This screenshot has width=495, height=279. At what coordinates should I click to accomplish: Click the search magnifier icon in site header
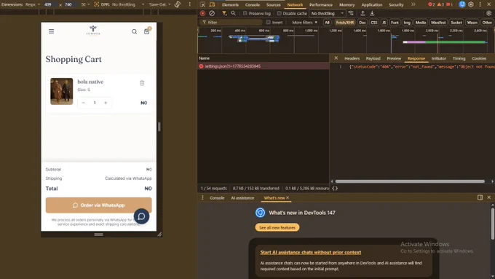click(135, 31)
